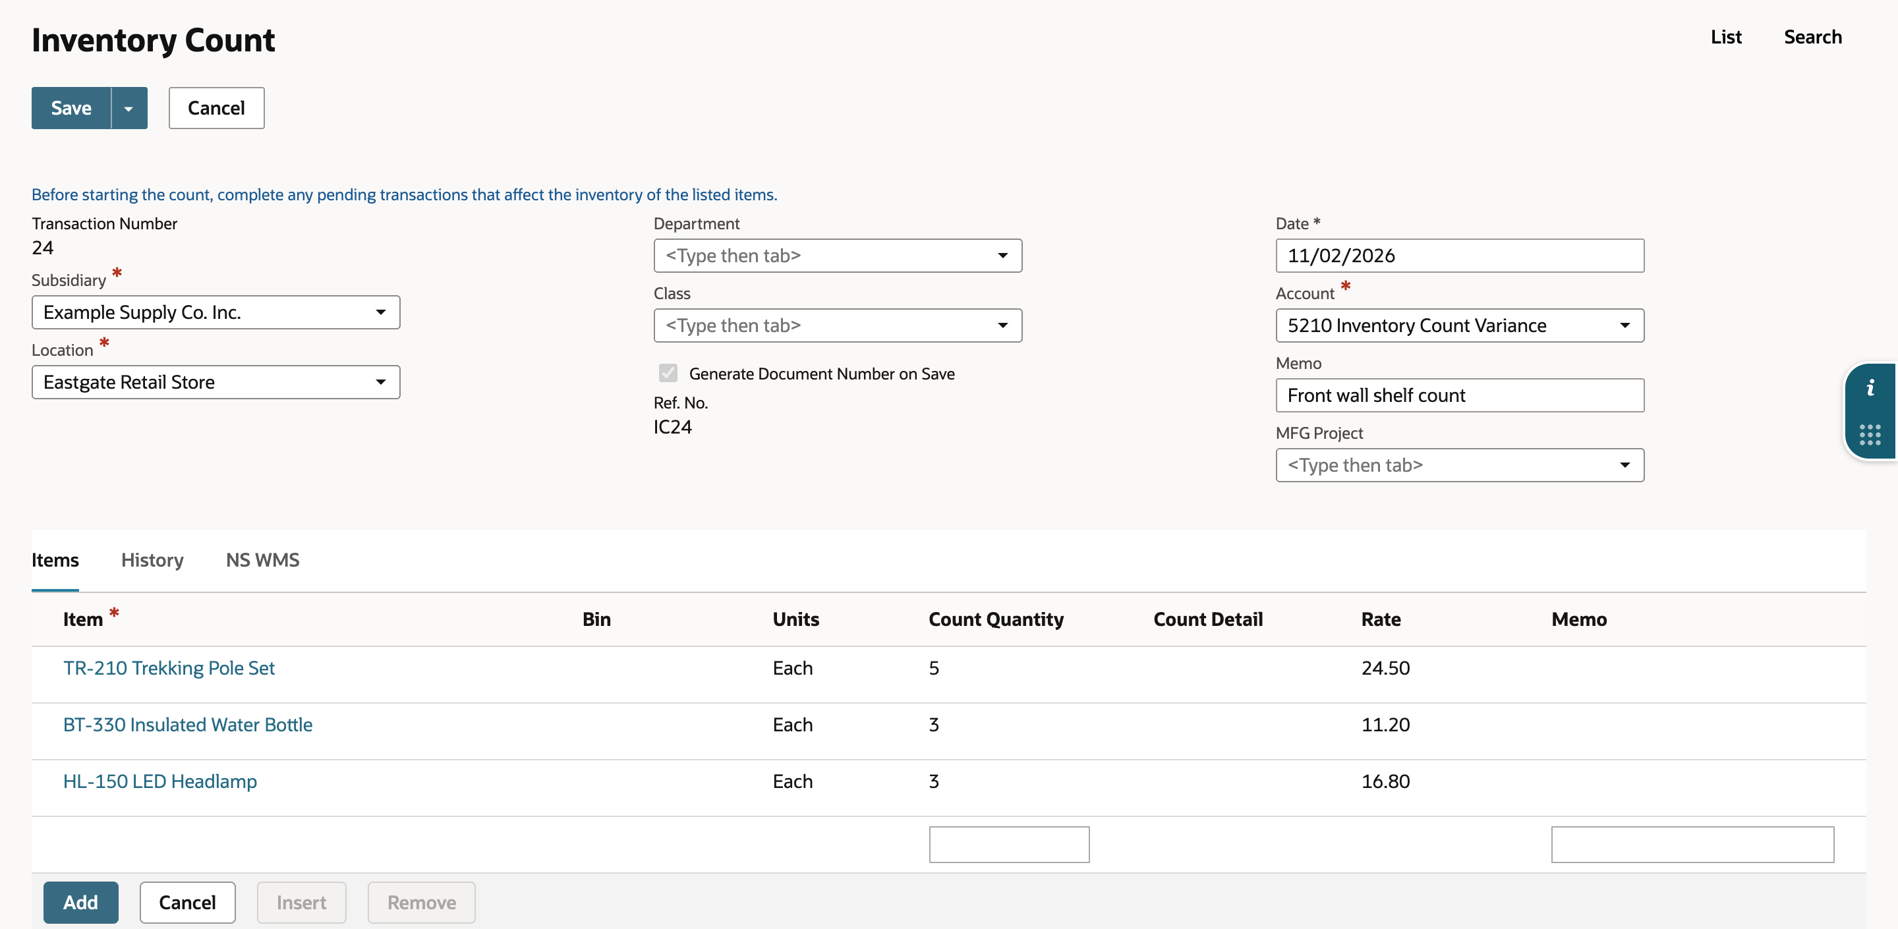
Task: Click Ref. No. value IC24
Action: tap(672, 428)
